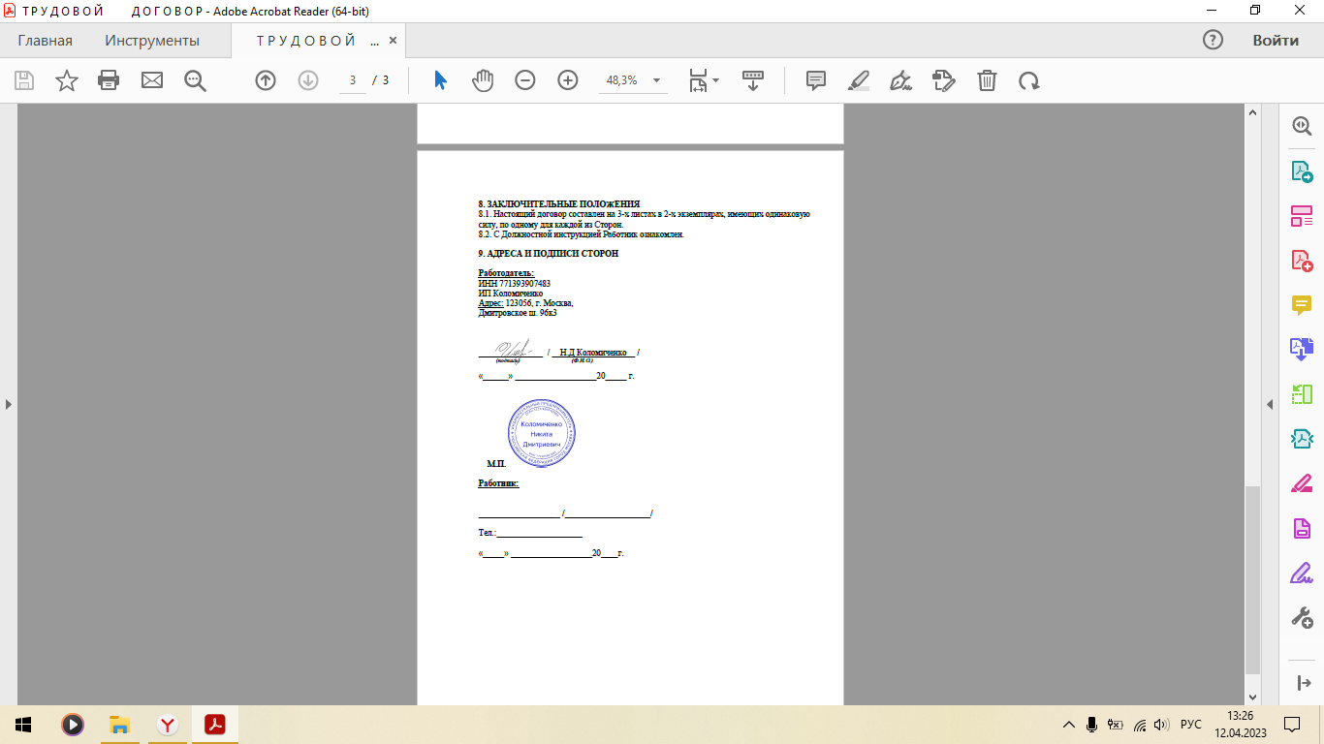The image size is (1324, 744).
Task: Switch to the Главная tab
Action: (45, 41)
